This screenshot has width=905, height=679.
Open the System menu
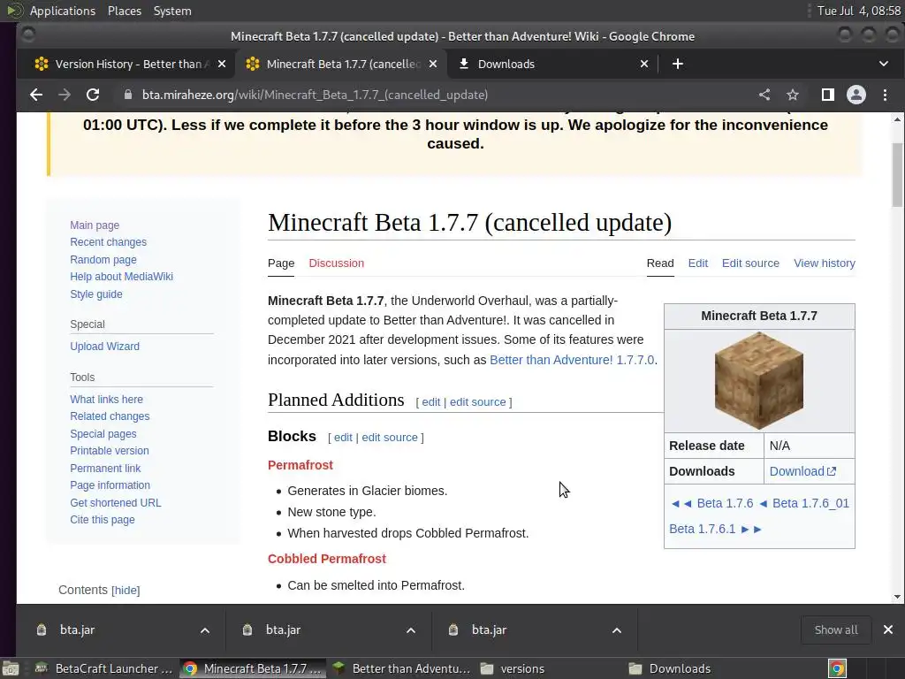pos(172,11)
